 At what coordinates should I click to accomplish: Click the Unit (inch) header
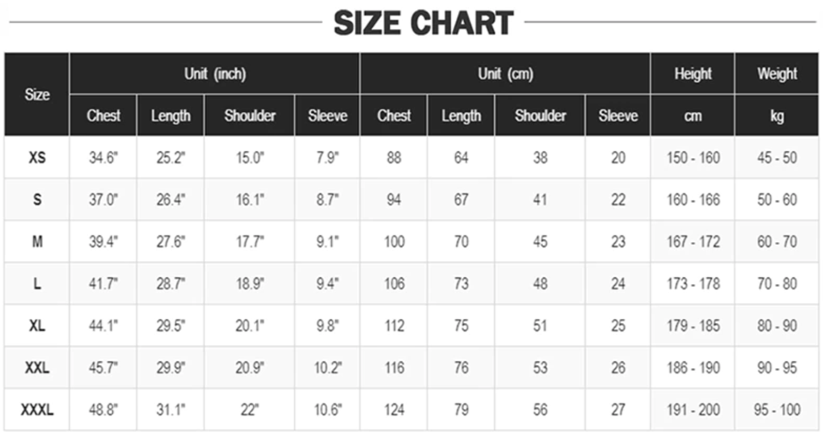pos(215,74)
